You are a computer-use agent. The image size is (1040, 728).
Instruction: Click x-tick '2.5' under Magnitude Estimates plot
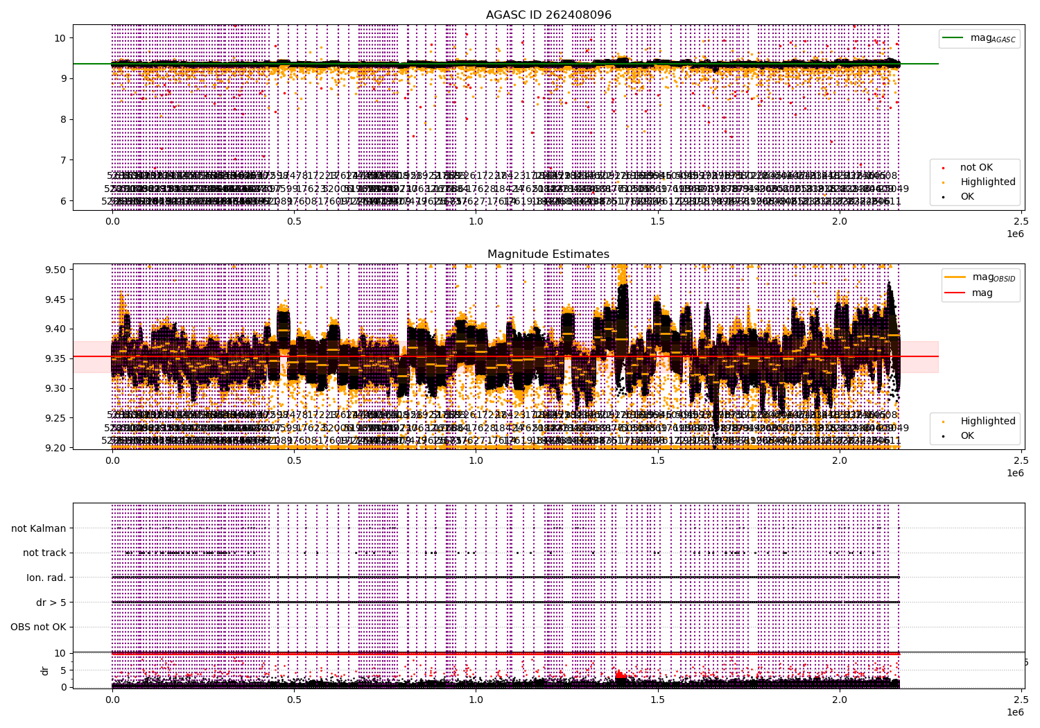1022,461
